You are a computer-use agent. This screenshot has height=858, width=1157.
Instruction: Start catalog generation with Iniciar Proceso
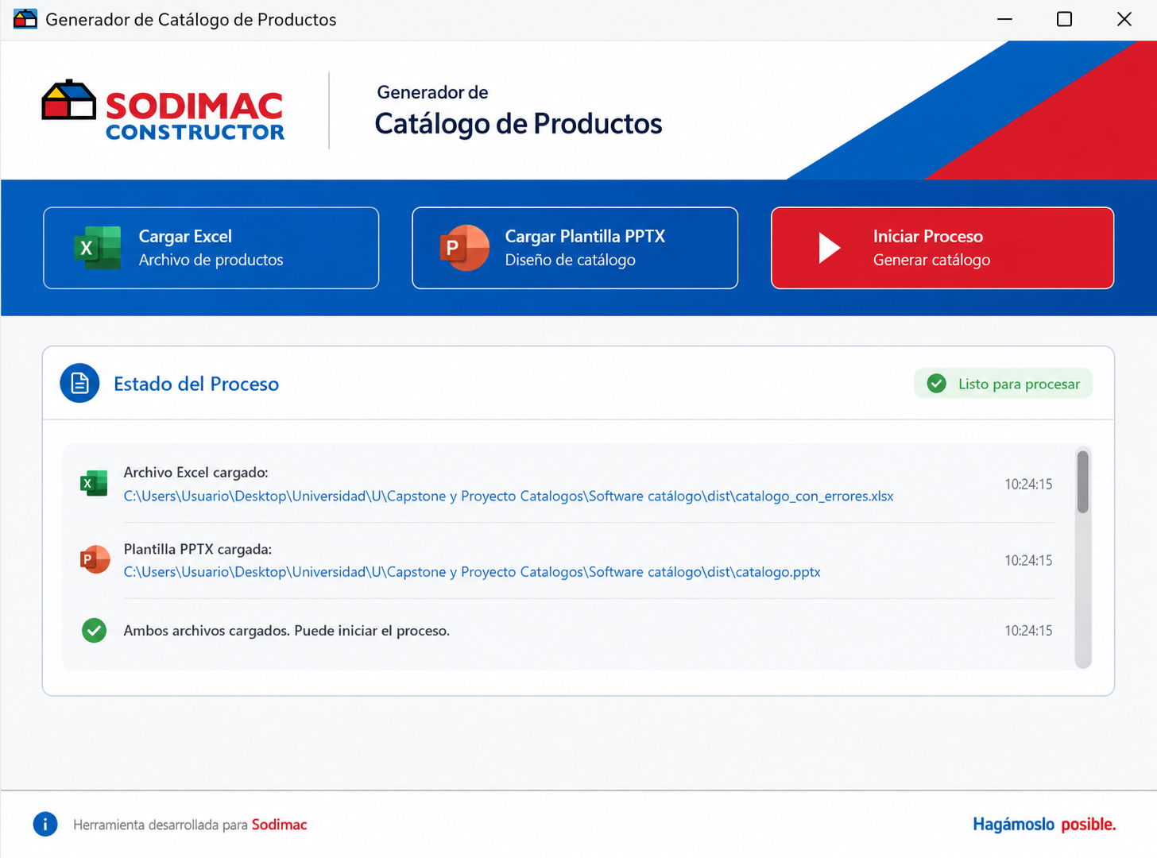[942, 248]
